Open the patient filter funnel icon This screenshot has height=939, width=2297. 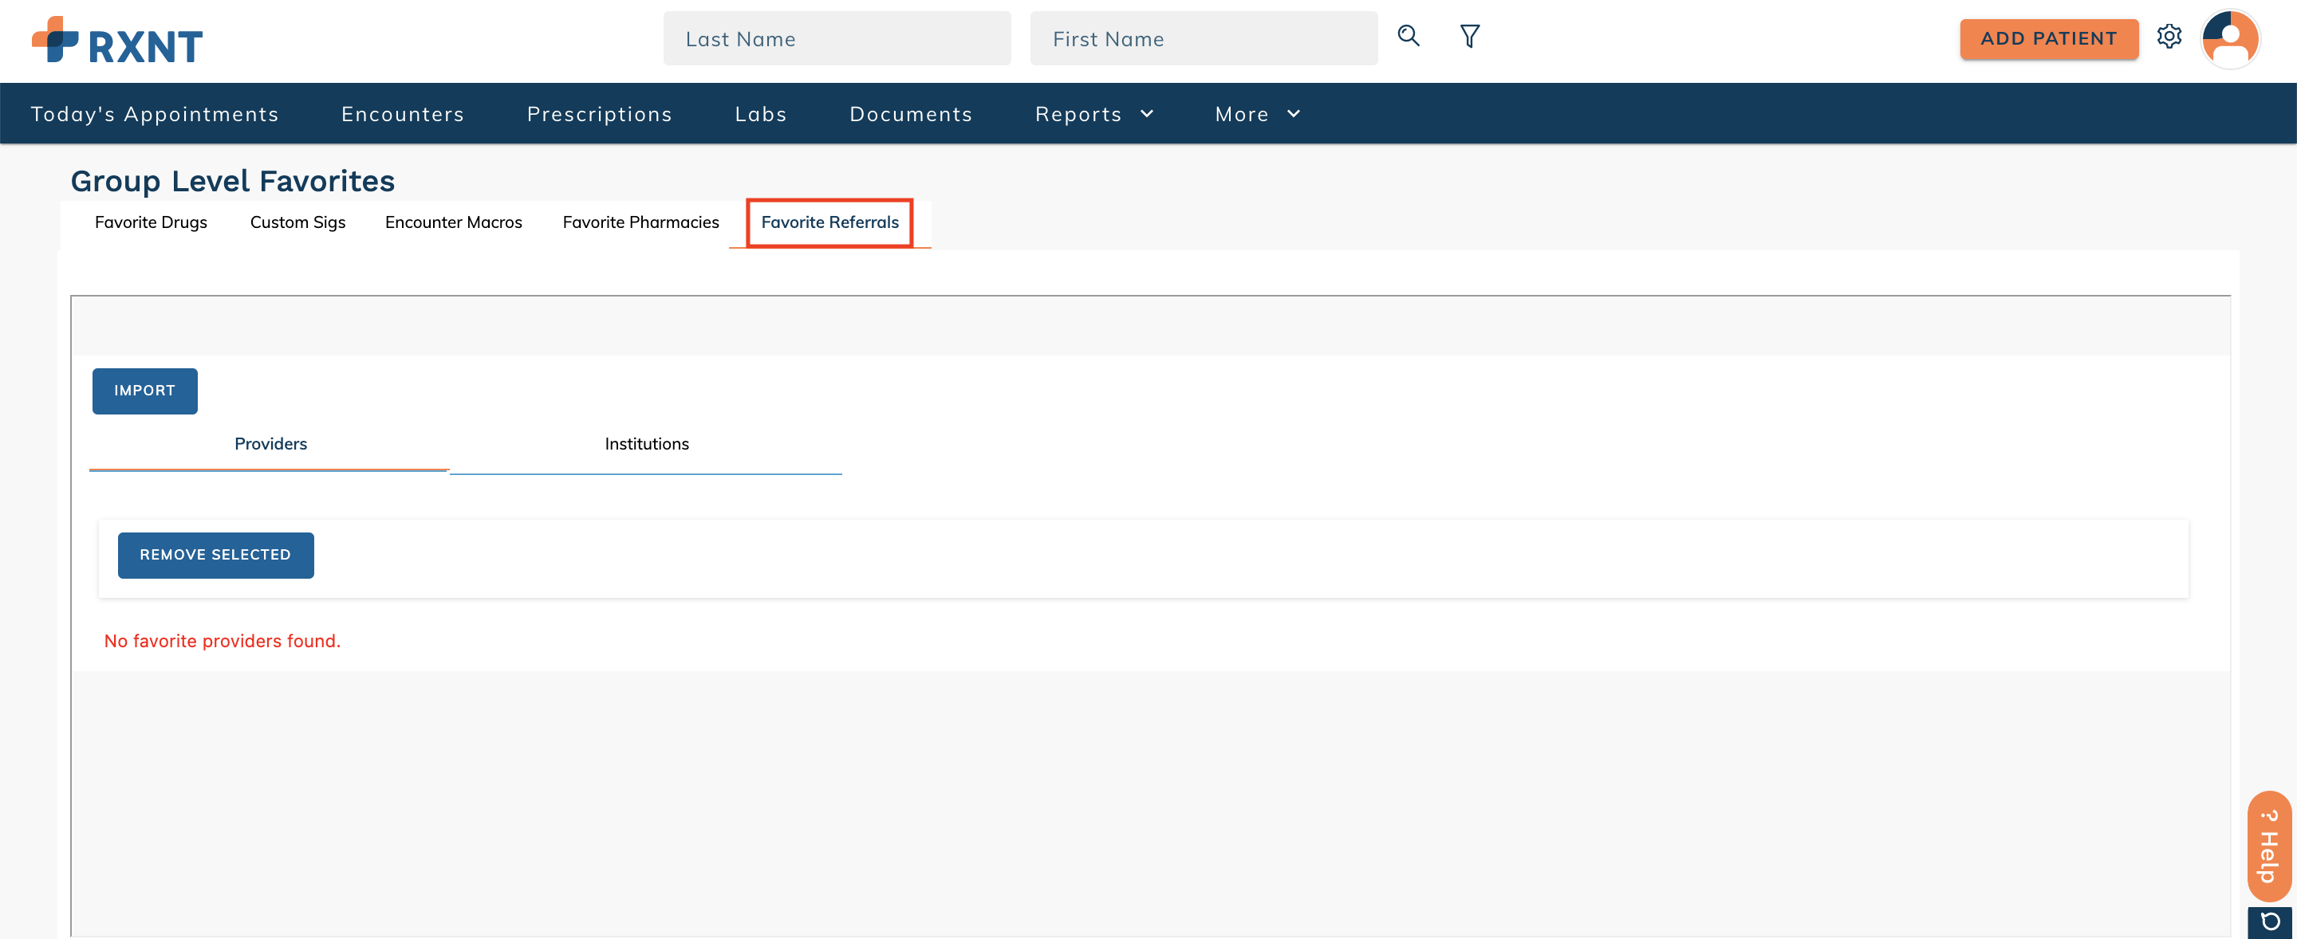click(1469, 37)
